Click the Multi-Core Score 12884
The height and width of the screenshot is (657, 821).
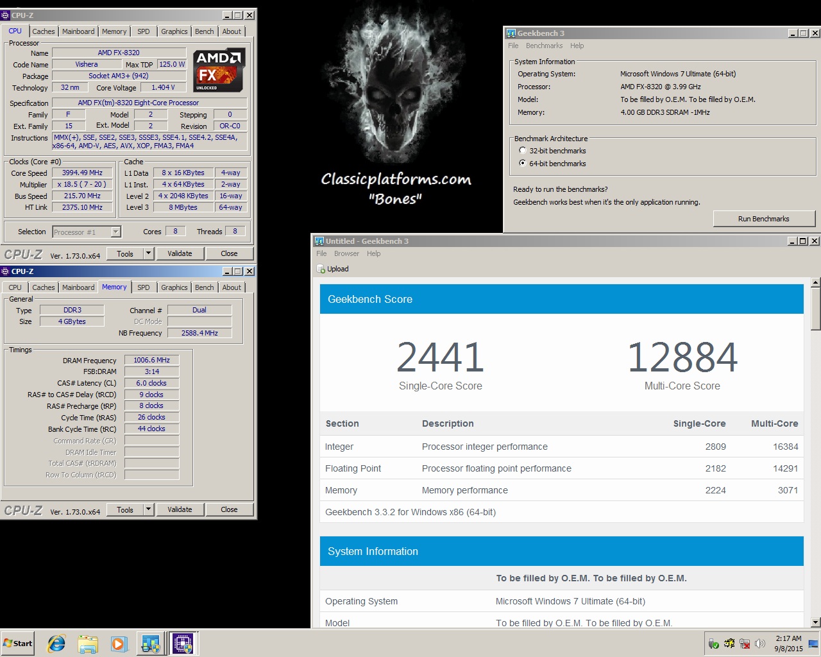pyautogui.click(x=682, y=357)
